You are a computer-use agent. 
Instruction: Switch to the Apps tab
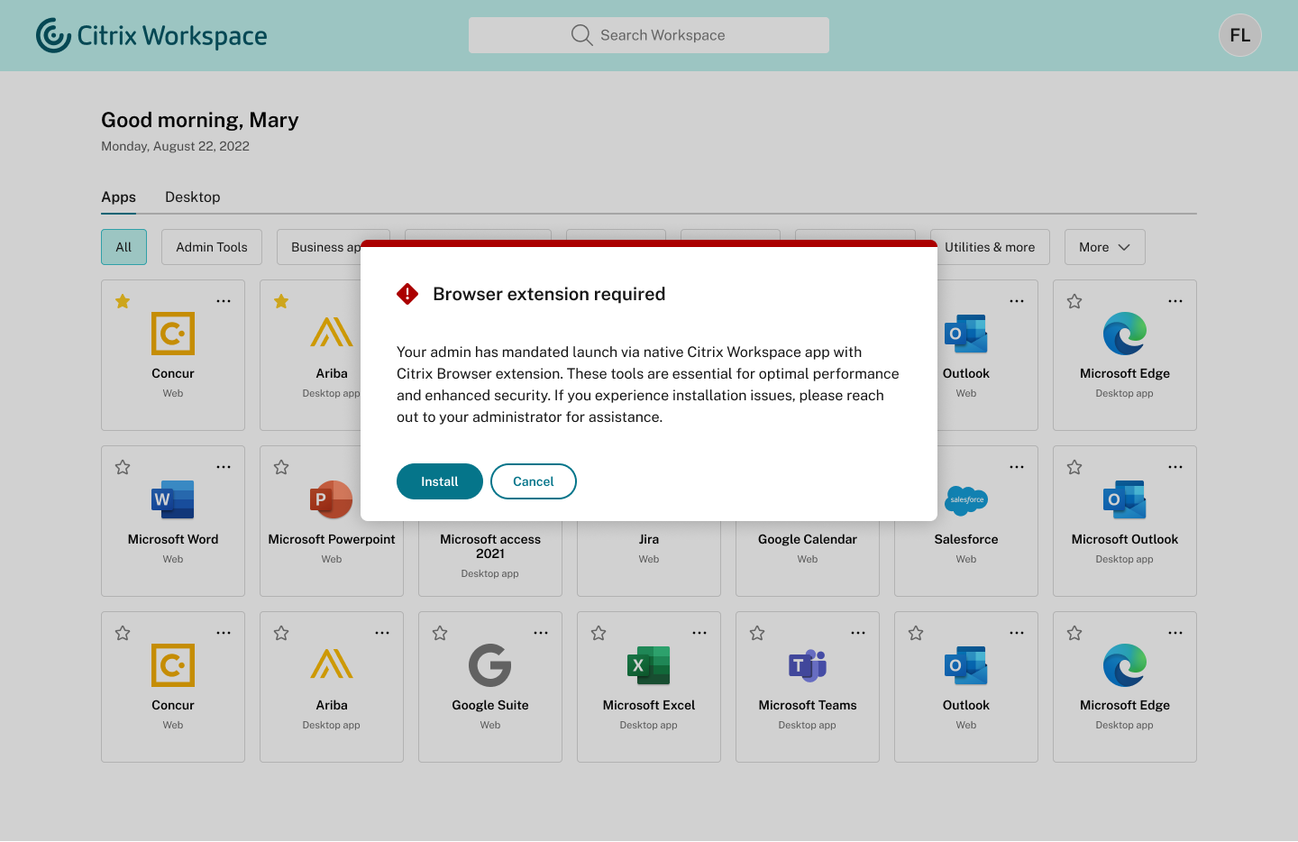(x=118, y=197)
